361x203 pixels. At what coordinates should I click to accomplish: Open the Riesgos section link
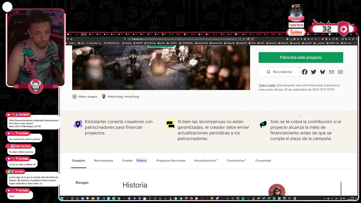tap(82, 183)
